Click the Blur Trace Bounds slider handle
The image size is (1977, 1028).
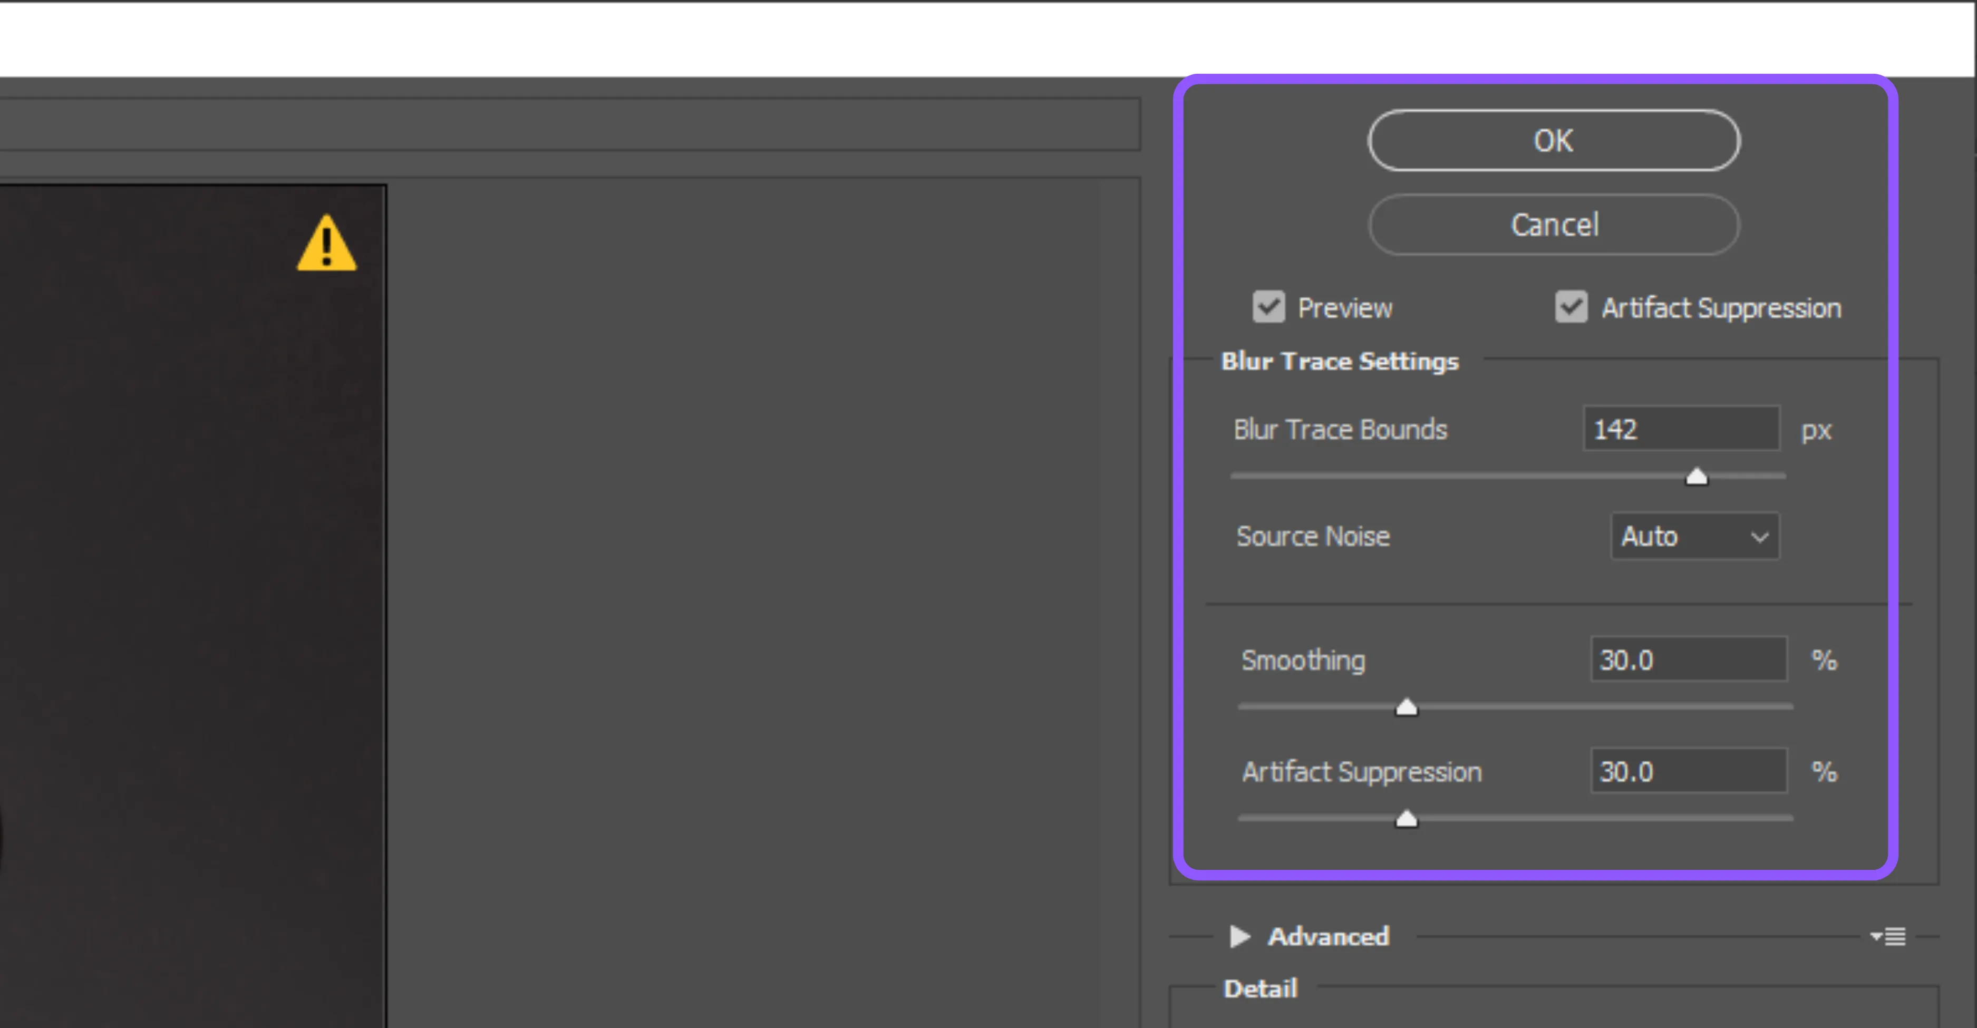click(x=1696, y=477)
